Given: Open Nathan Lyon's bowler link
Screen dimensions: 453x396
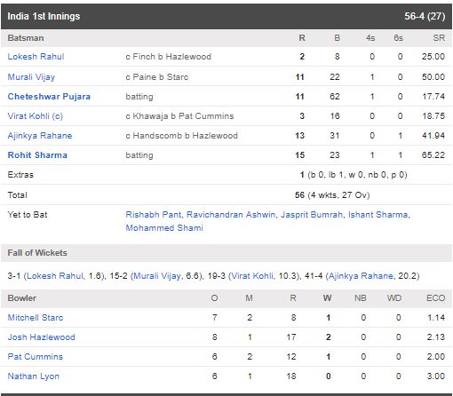Looking at the screenshot, I should pos(34,376).
